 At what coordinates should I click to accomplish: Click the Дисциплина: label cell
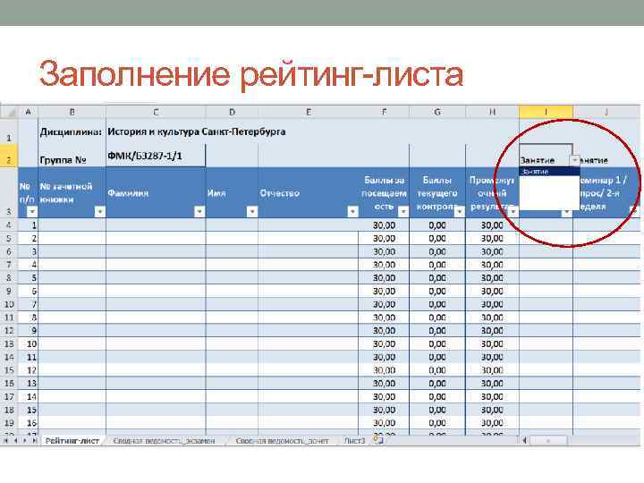71,131
